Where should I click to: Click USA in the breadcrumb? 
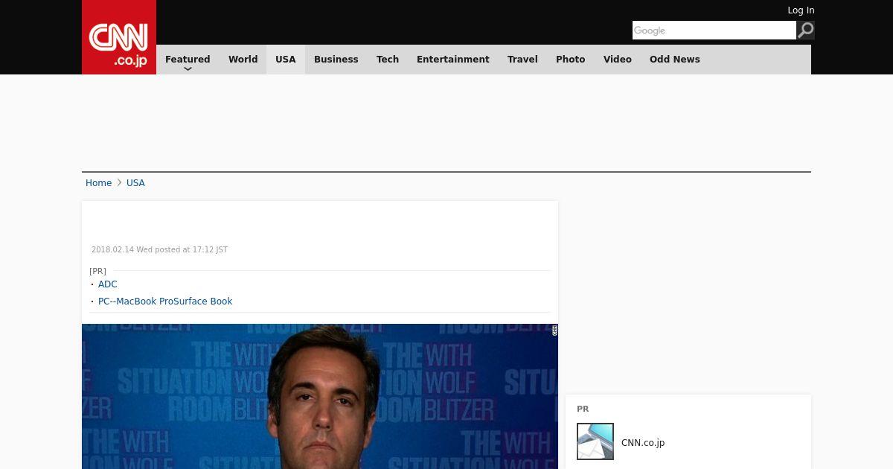point(135,183)
